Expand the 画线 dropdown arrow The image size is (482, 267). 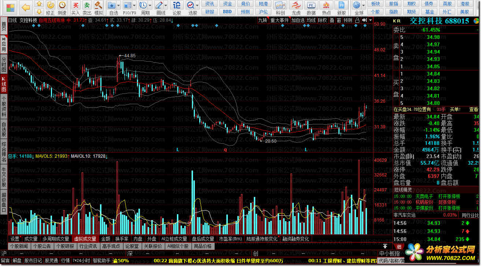click(166, 6)
